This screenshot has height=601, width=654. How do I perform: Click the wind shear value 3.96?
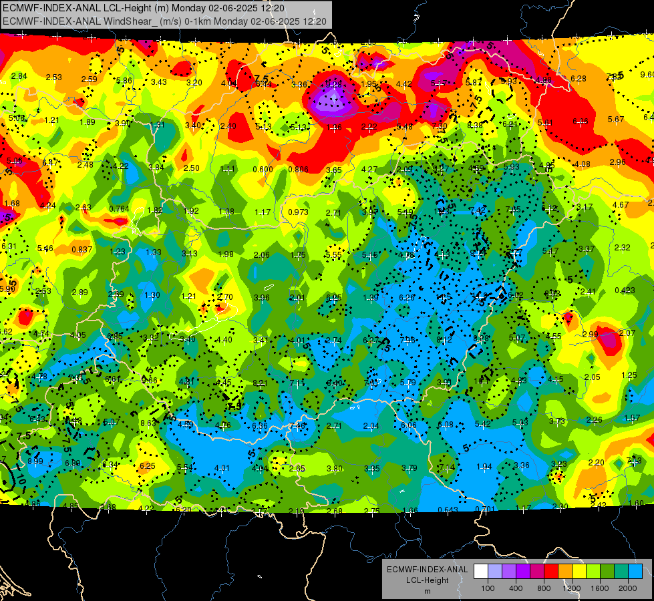click(x=262, y=298)
